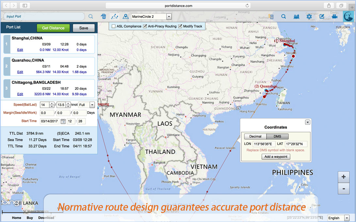Viewport: 356px width, 222px height.
Task: Select DMS coordinate format
Action: (x=277, y=136)
